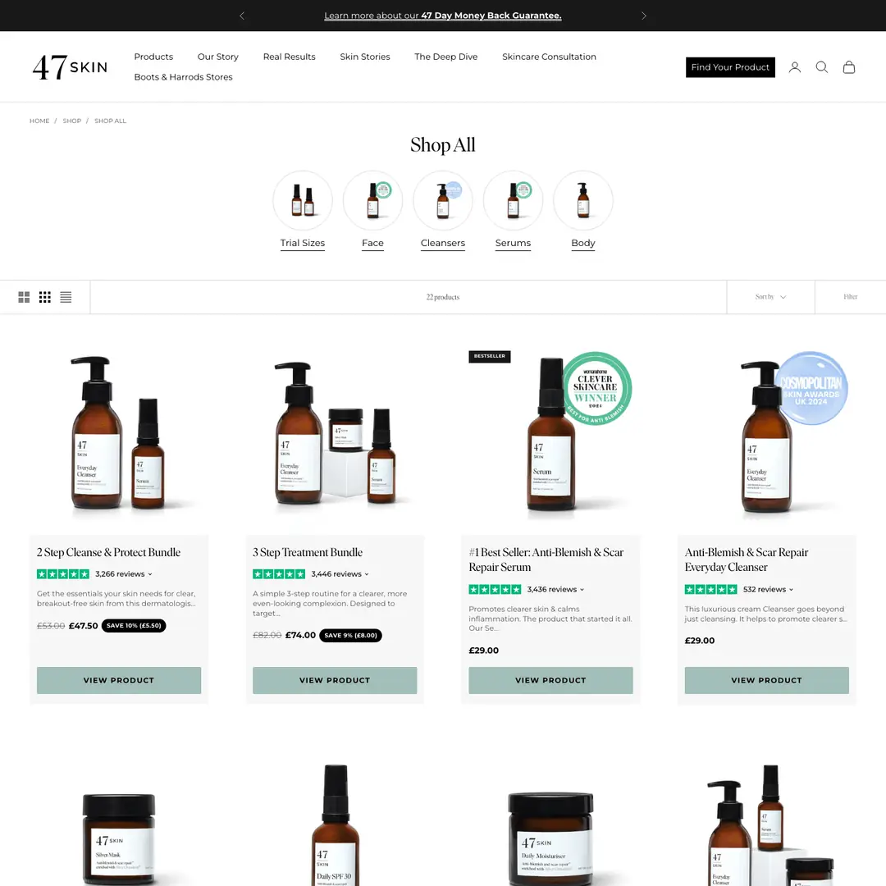Click the 3 Step Bundle star rating
The image size is (886, 886).
click(279, 574)
